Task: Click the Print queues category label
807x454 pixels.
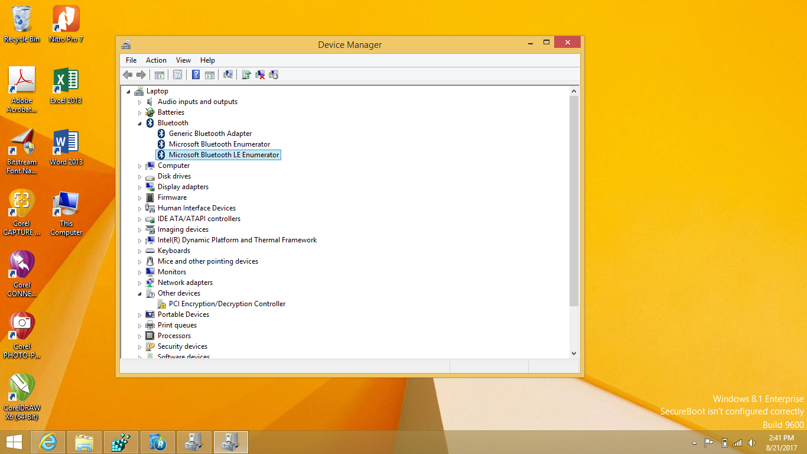Action: pos(177,325)
